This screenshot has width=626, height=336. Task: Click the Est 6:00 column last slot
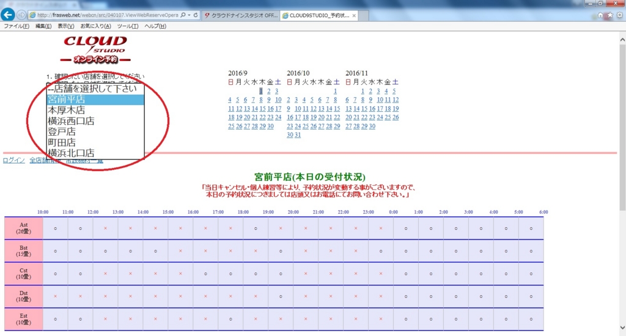(531, 320)
